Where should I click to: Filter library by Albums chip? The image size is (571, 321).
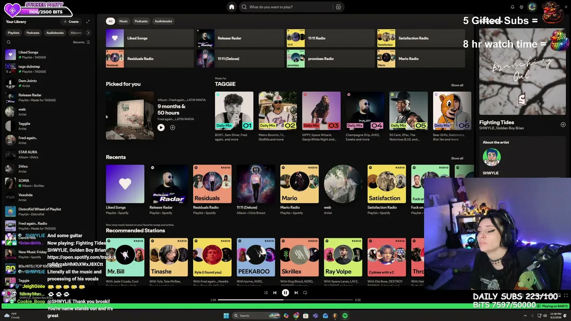coord(76,33)
